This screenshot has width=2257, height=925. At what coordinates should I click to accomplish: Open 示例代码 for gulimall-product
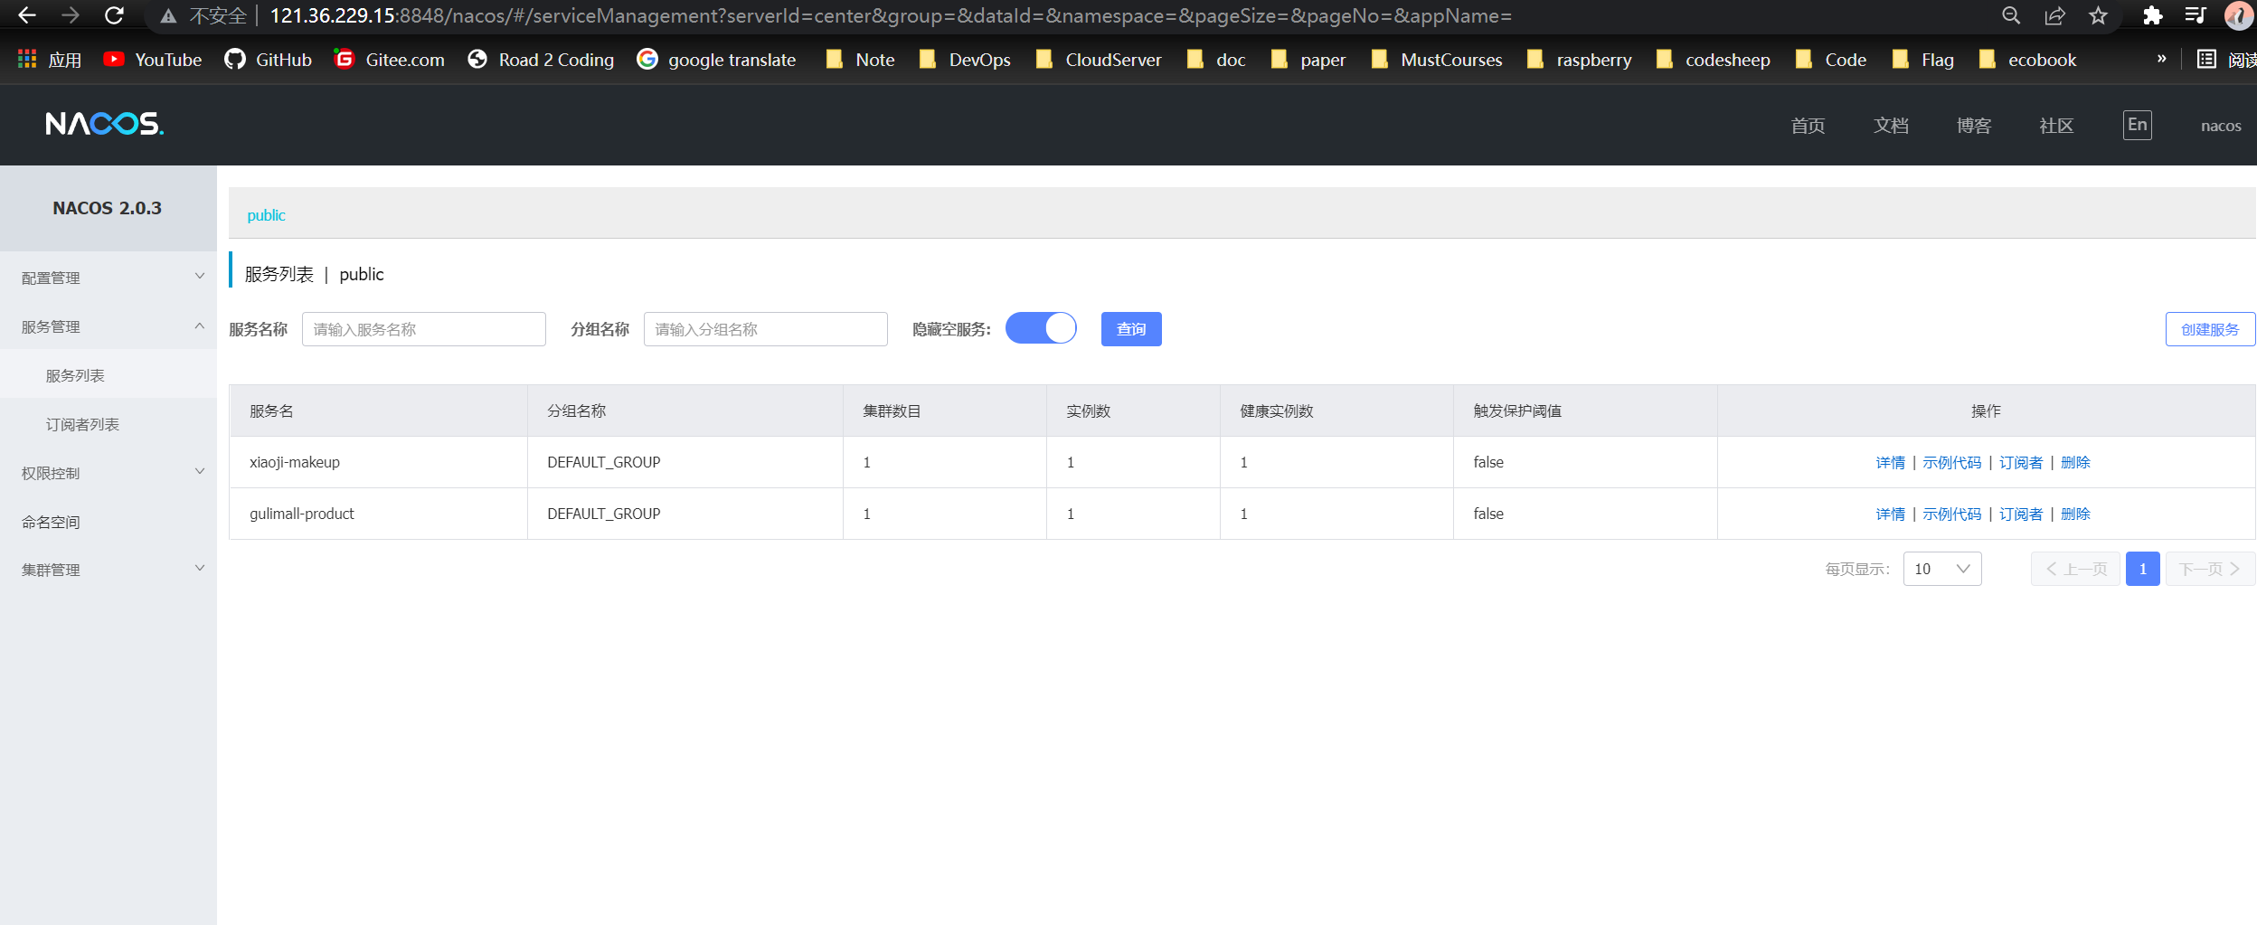(x=1952, y=514)
